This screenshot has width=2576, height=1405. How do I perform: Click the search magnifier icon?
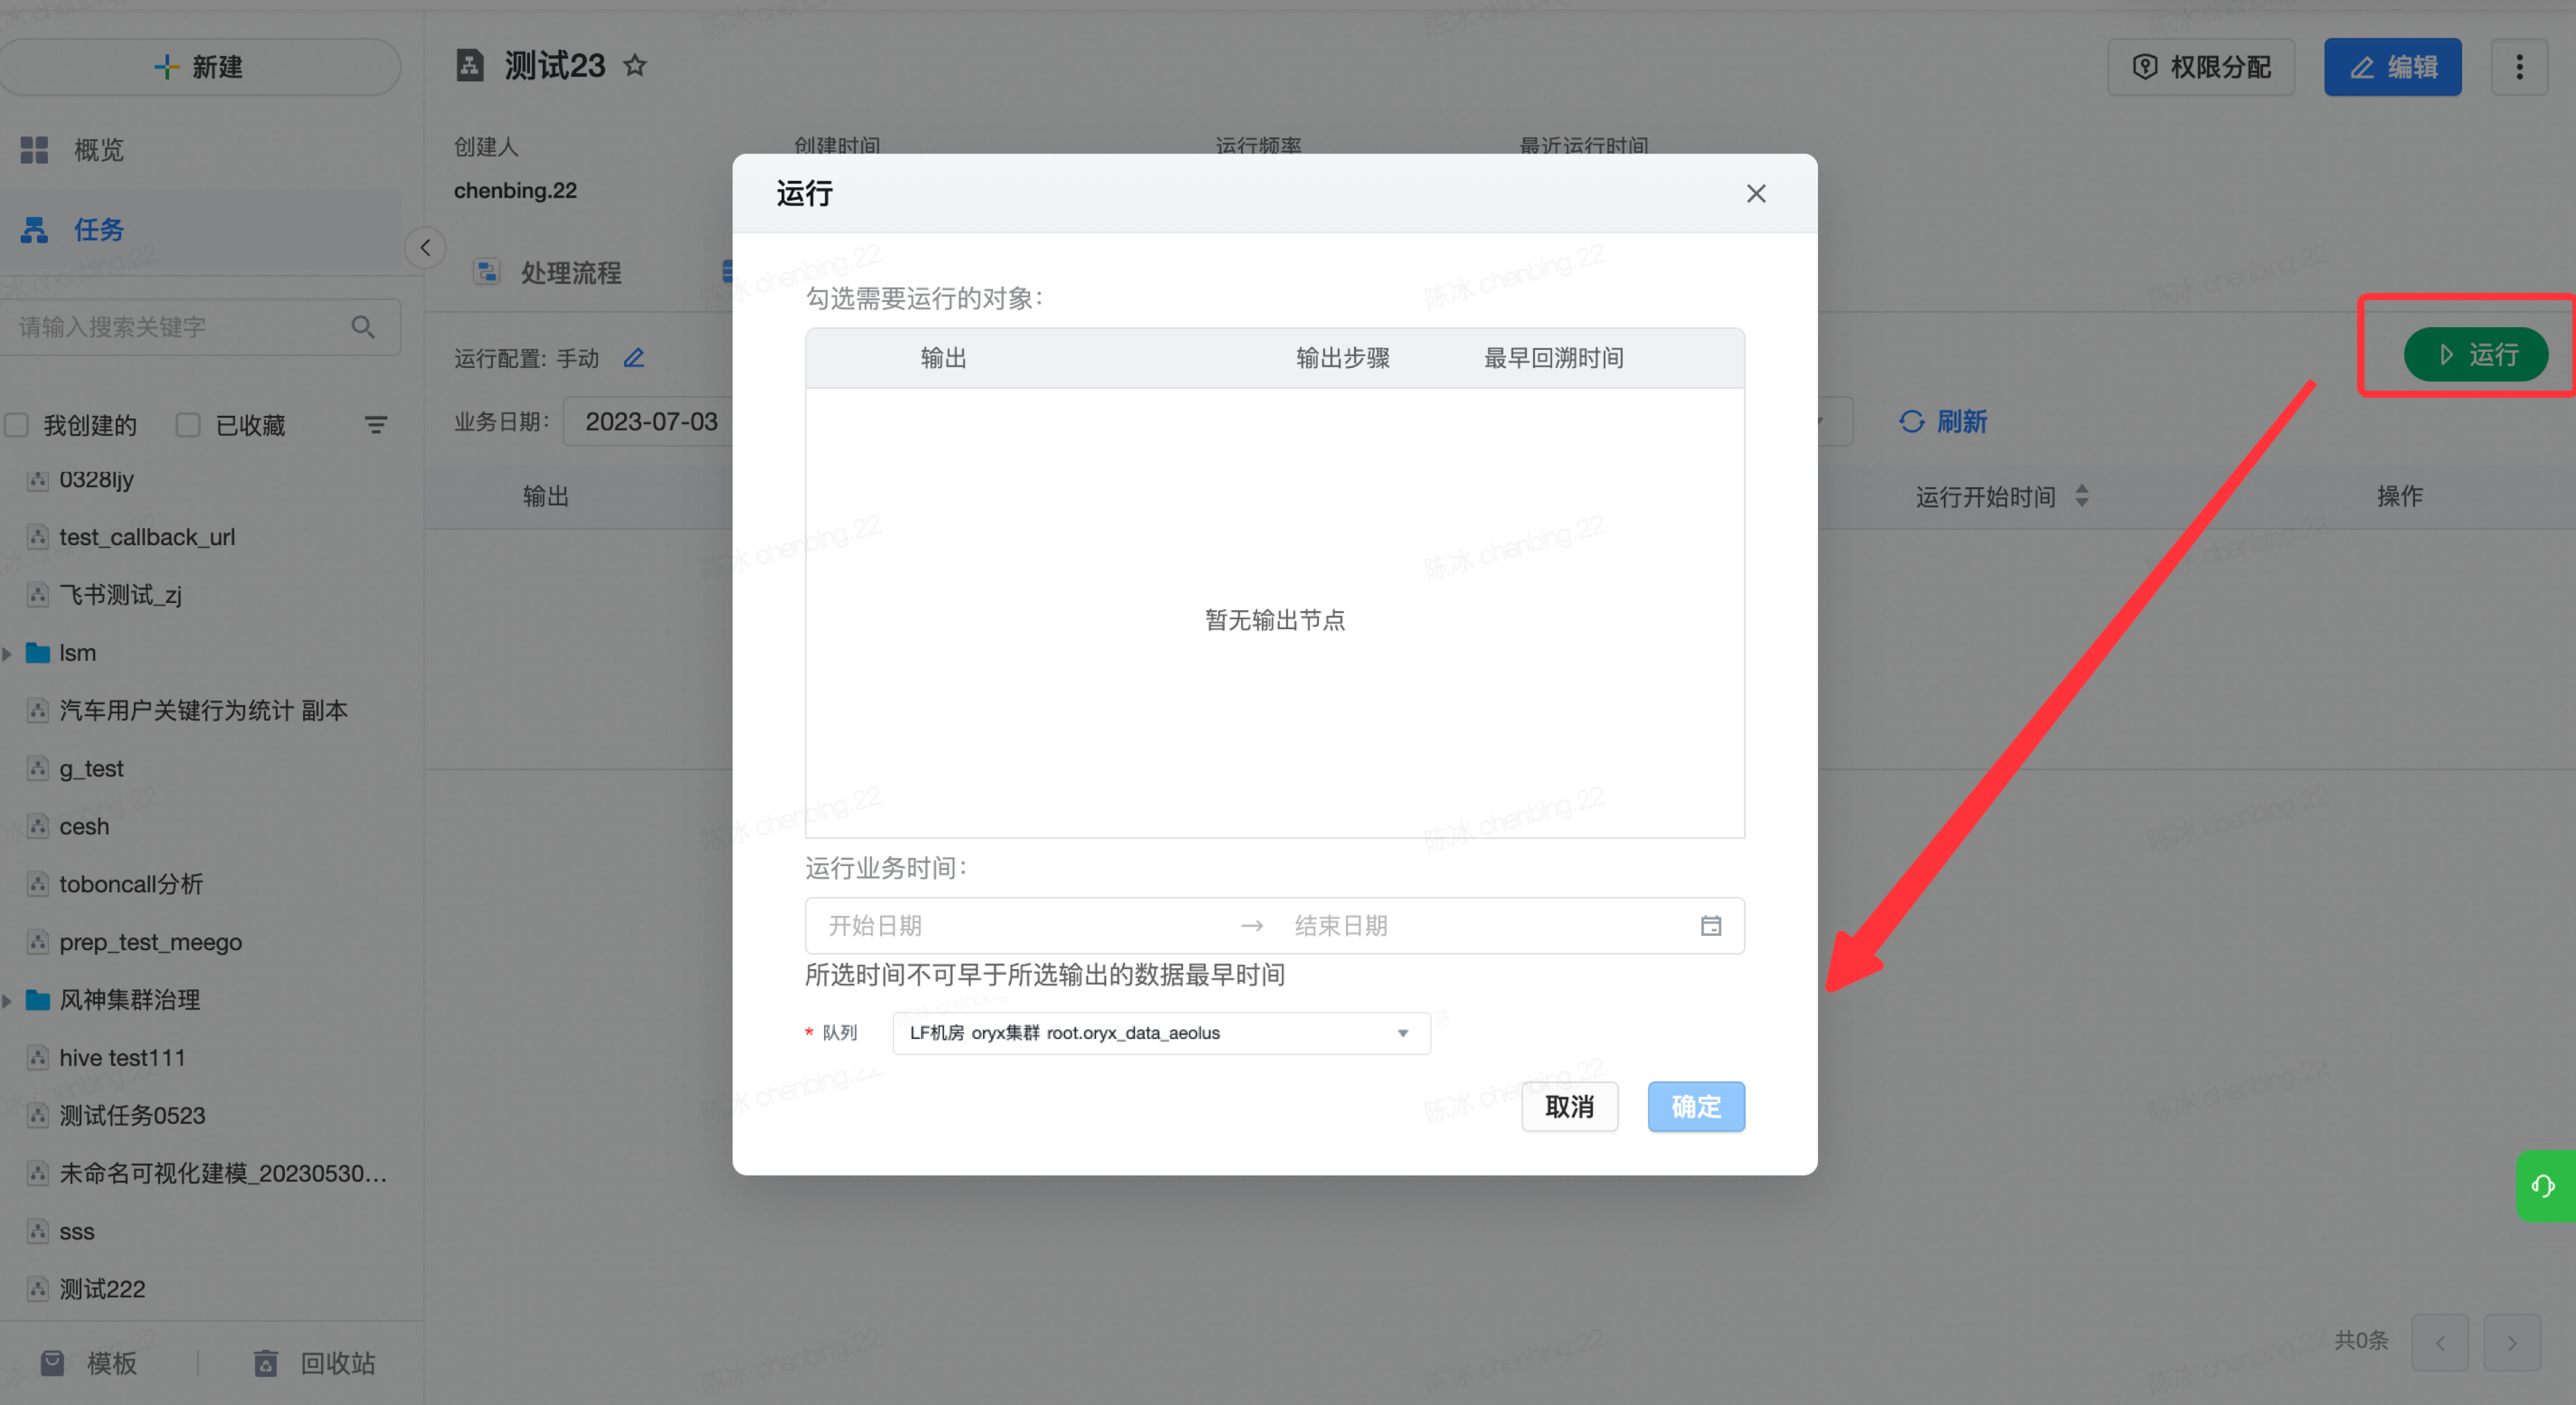point(363,327)
